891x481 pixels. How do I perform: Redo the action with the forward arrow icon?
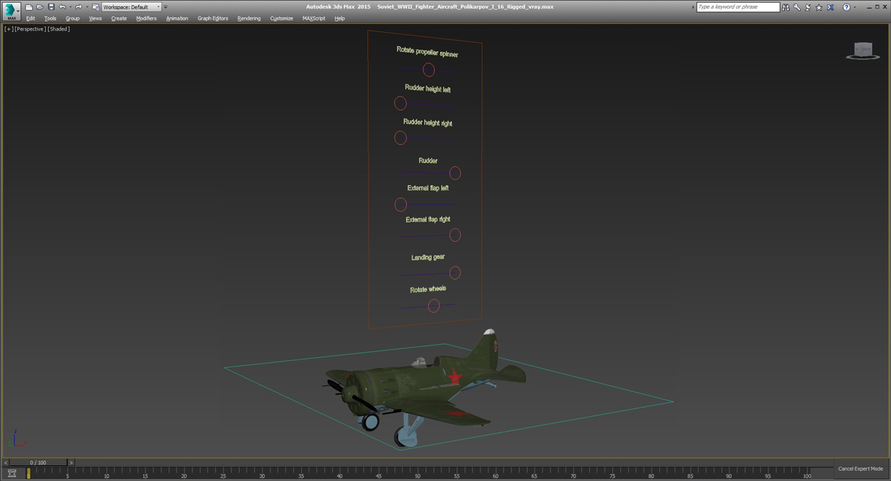(x=78, y=7)
